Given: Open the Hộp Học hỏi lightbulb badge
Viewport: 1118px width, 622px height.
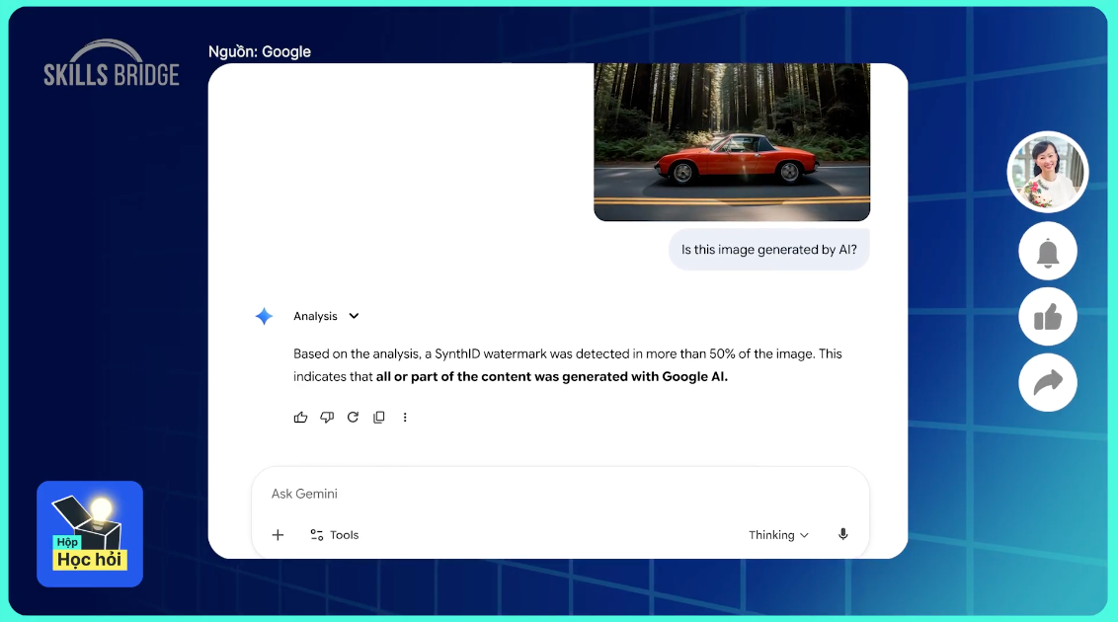Looking at the screenshot, I should coord(90,534).
